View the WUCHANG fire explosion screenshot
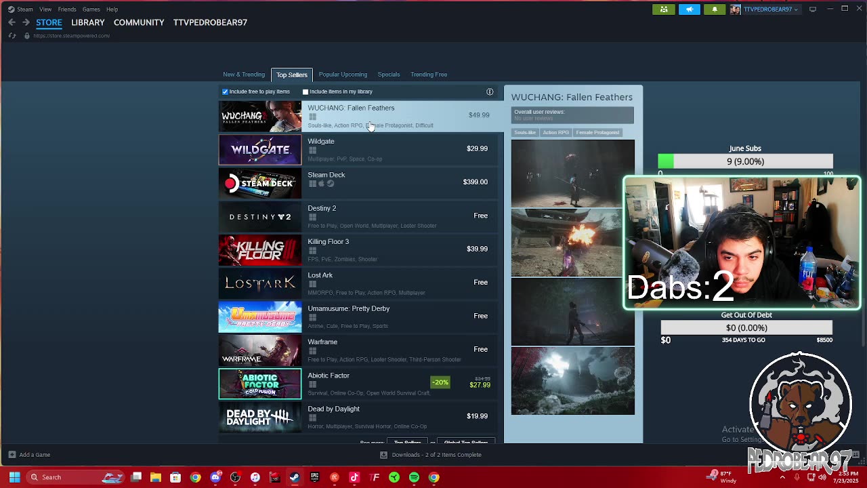This screenshot has width=867, height=488. (573, 243)
